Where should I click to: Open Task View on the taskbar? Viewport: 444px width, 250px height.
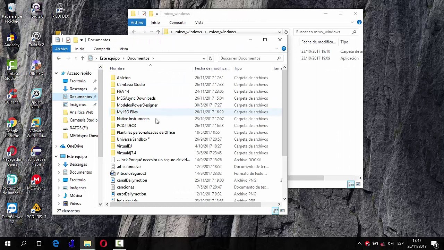point(39,243)
